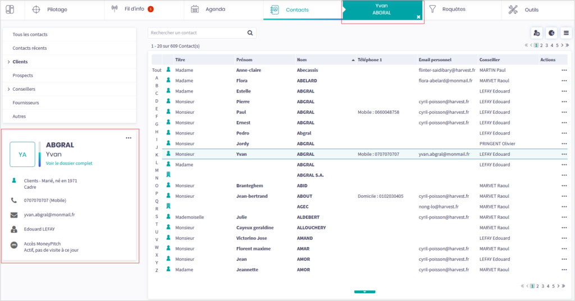Filter contacts by letter M
Image resolution: width=575 pixels, height=301 pixels.
click(x=157, y=170)
